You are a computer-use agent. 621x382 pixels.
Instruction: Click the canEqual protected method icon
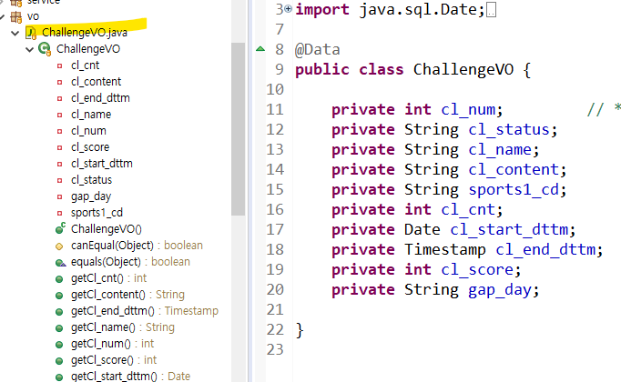[x=59, y=246]
